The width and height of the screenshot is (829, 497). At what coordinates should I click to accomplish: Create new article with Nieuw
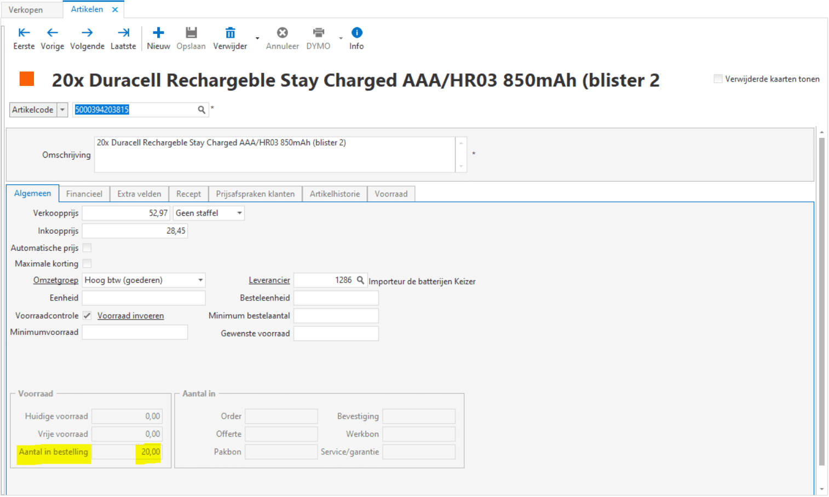click(158, 39)
